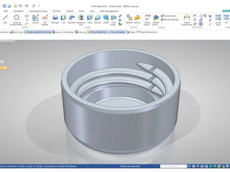Screen dimensions: 230x172
Task: Start a 3D Sketch
Action: [45, 20]
